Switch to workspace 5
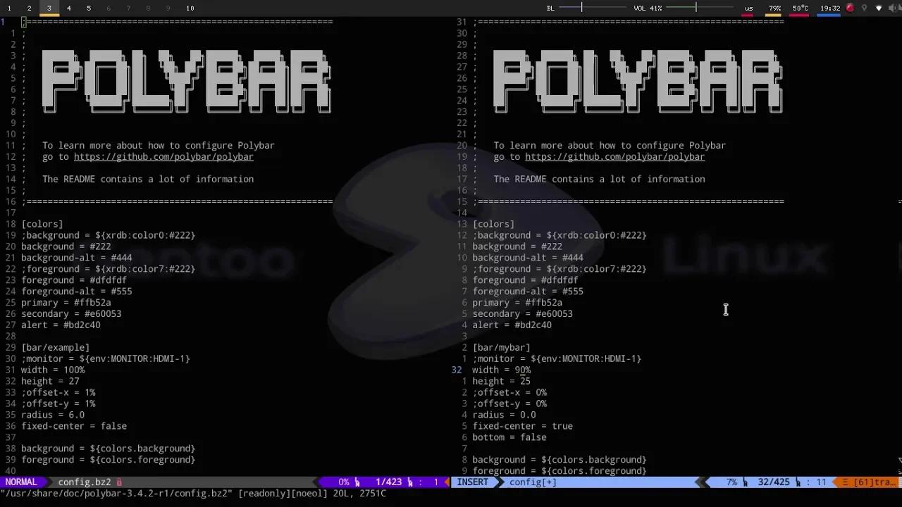Viewport: 902px width, 507px height. click(x=88, y=8)
